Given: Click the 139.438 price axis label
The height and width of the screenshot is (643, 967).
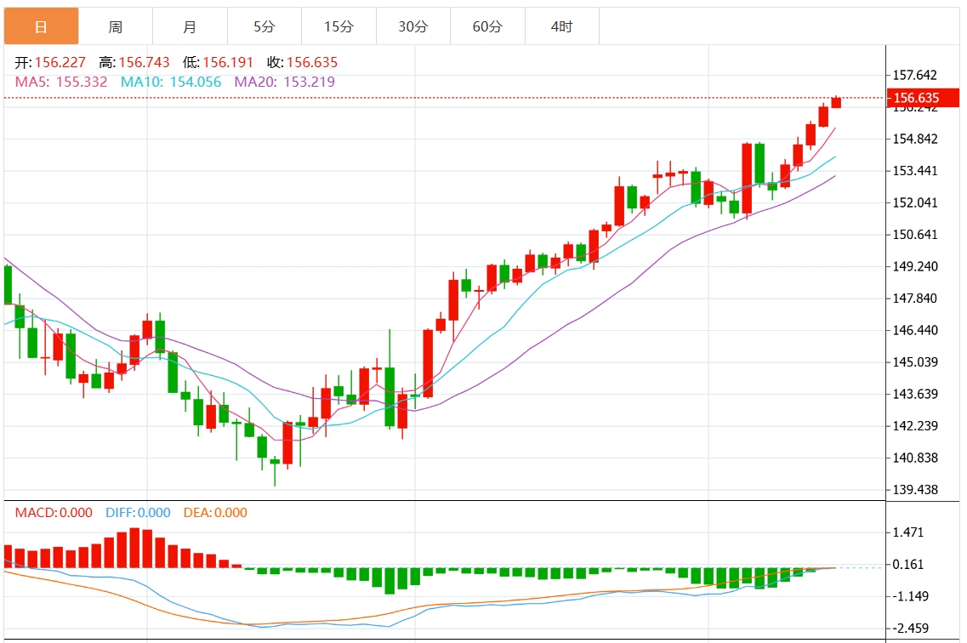Looking at the screenshot, I should point(915,490).
